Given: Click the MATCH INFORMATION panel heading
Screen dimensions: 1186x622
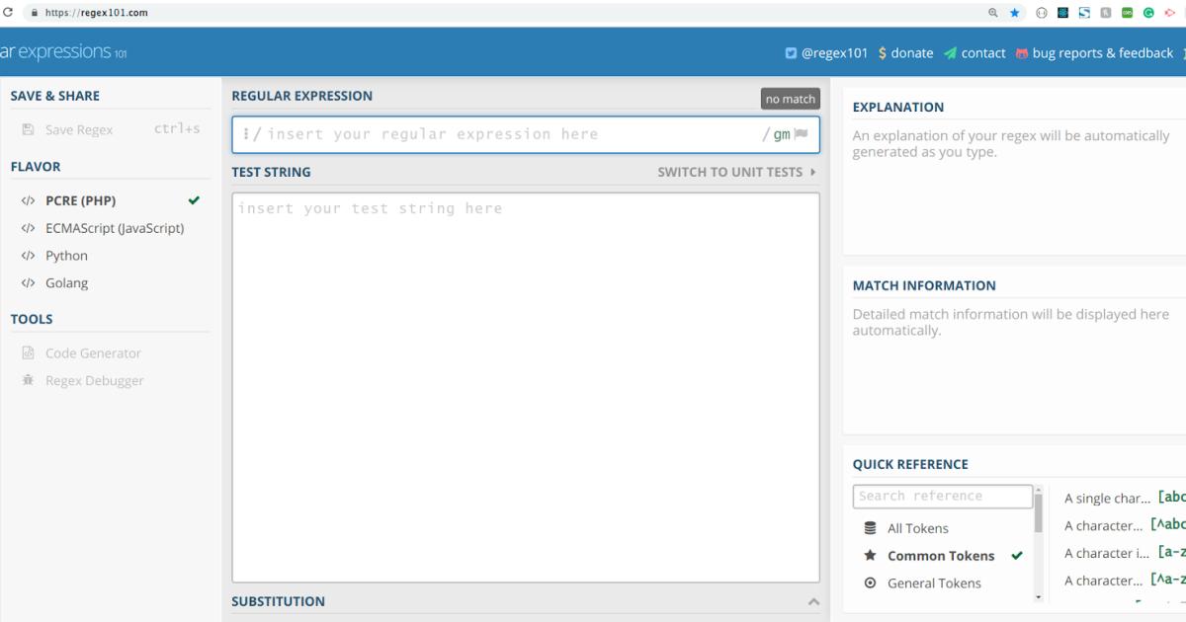Looking at the screenshot, I should pos(924,285).
